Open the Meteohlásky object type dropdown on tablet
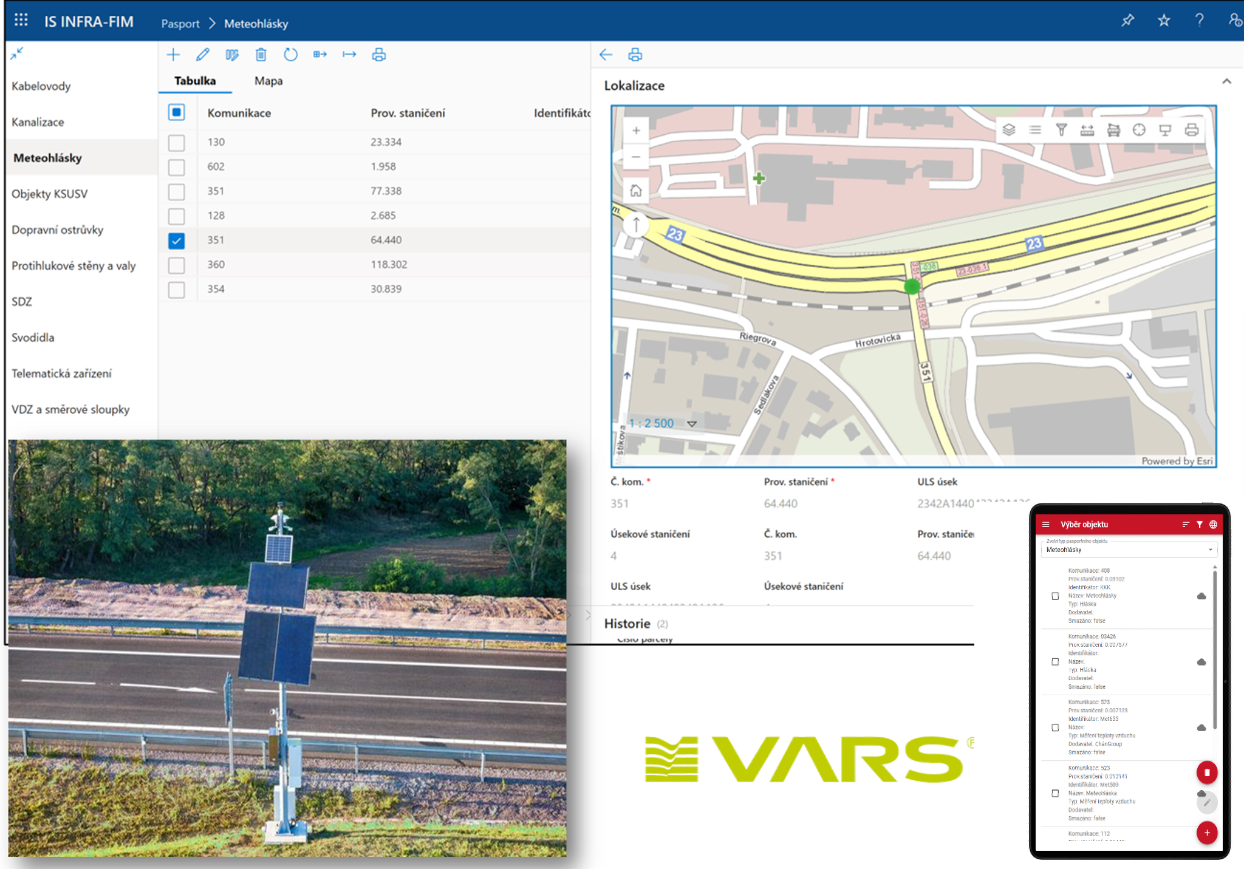Viewport: 1244px width, 869px height. pos(1129,550)
